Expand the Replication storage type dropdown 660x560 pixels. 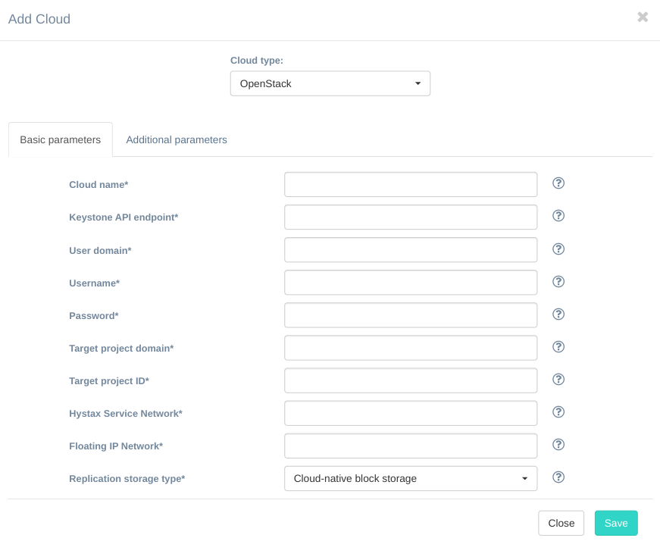(410, 478)
